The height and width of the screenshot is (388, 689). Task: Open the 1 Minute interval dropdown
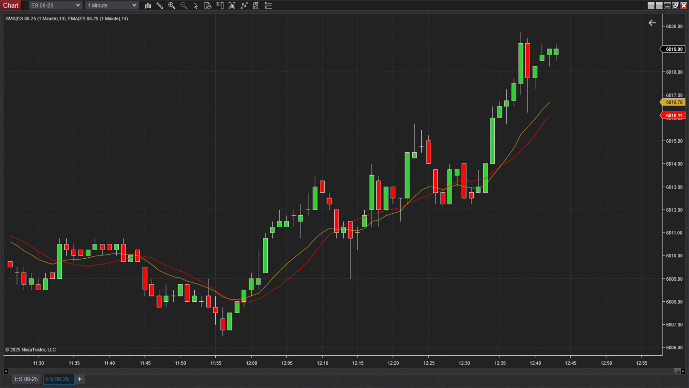(x=112, y=5)
